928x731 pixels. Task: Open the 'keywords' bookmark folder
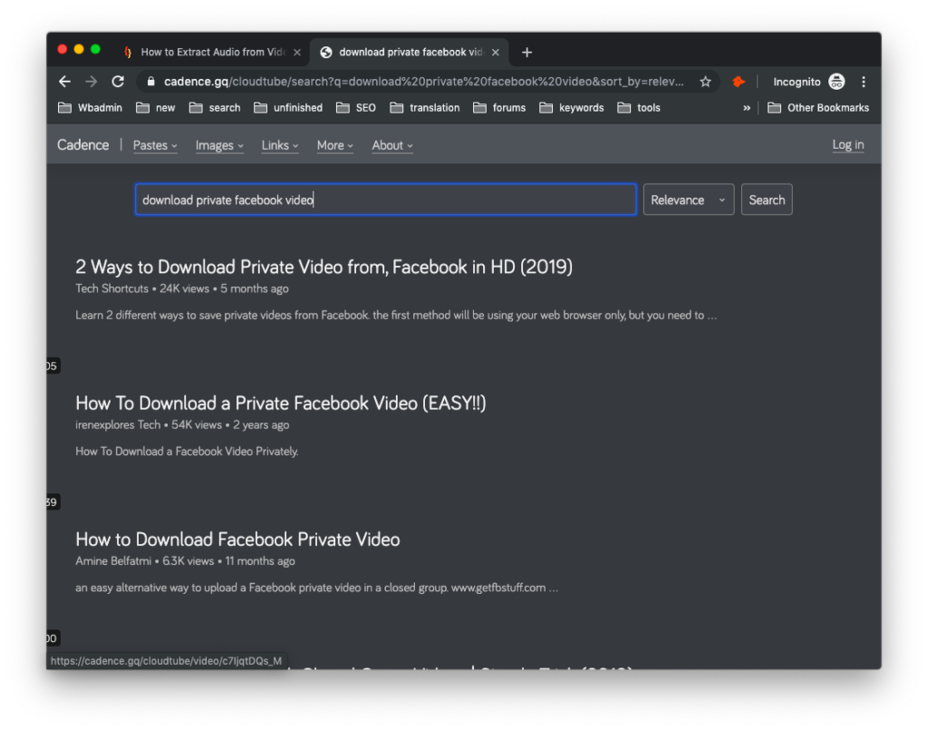pos(572,108)
